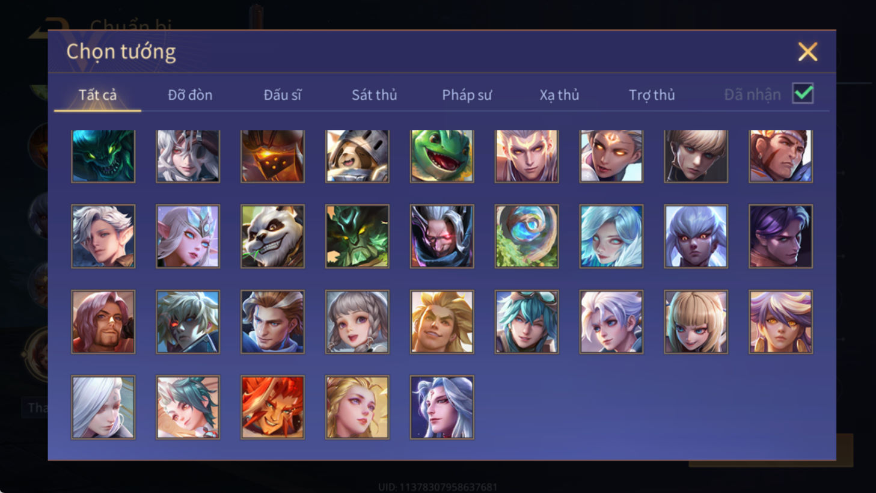Select the green frog hero portrait

[x=442, y=156]
